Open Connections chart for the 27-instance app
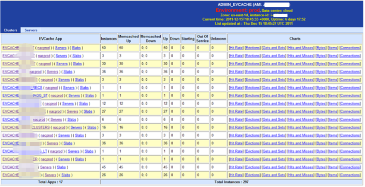365x187 pixels. point(350,111)
